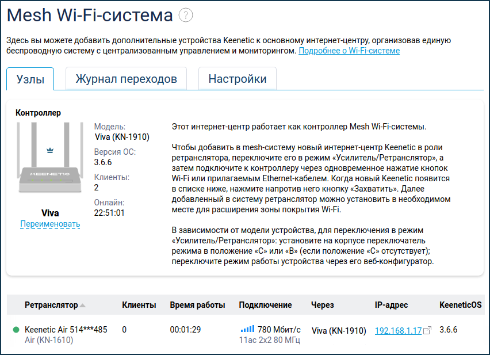
Task: Click the IP-адрес column header
Action: [391, 305]
